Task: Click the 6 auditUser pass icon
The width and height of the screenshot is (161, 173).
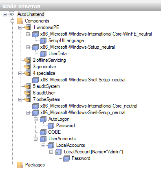Action: pyautogui.click(x=28, y=93)
